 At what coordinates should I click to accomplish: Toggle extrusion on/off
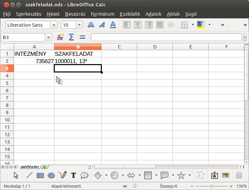pyautogui.click(x=239, y=175)
